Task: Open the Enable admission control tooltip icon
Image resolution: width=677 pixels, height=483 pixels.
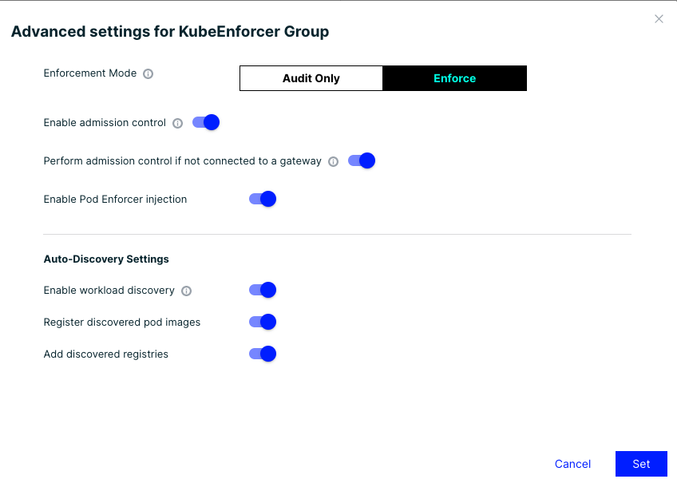Action: 176,122
